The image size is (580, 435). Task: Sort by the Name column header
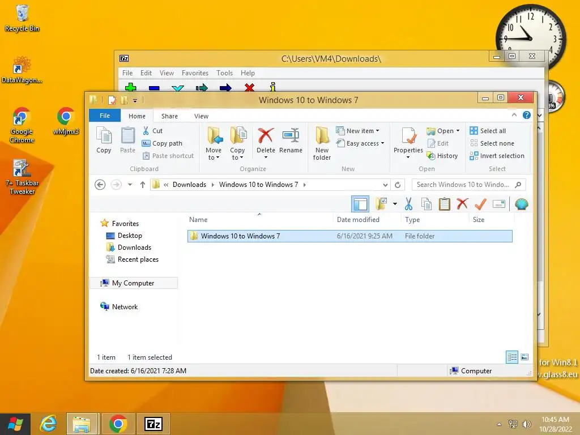198,219
